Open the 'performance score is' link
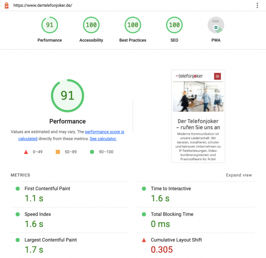 point(105,132)
